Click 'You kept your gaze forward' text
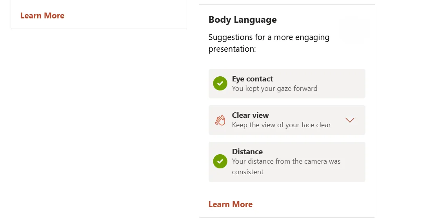The width and height of the screenshot is (447, 222). click(274, 88)
